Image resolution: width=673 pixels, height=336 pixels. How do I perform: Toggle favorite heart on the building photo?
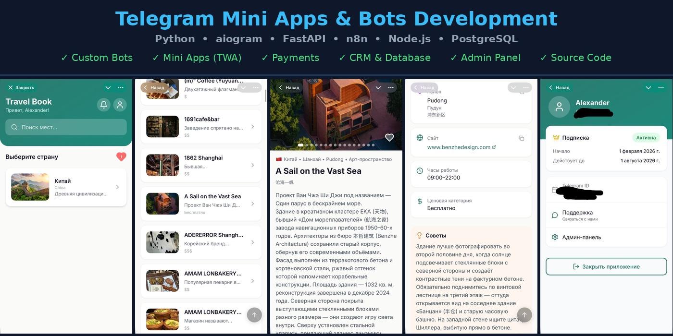coord(389,138)
